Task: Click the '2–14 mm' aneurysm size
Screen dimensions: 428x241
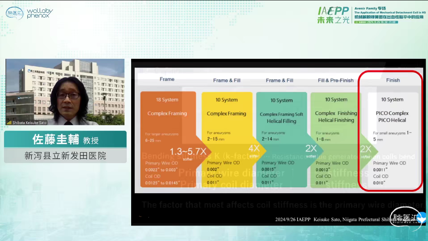Action: [270, 139]
